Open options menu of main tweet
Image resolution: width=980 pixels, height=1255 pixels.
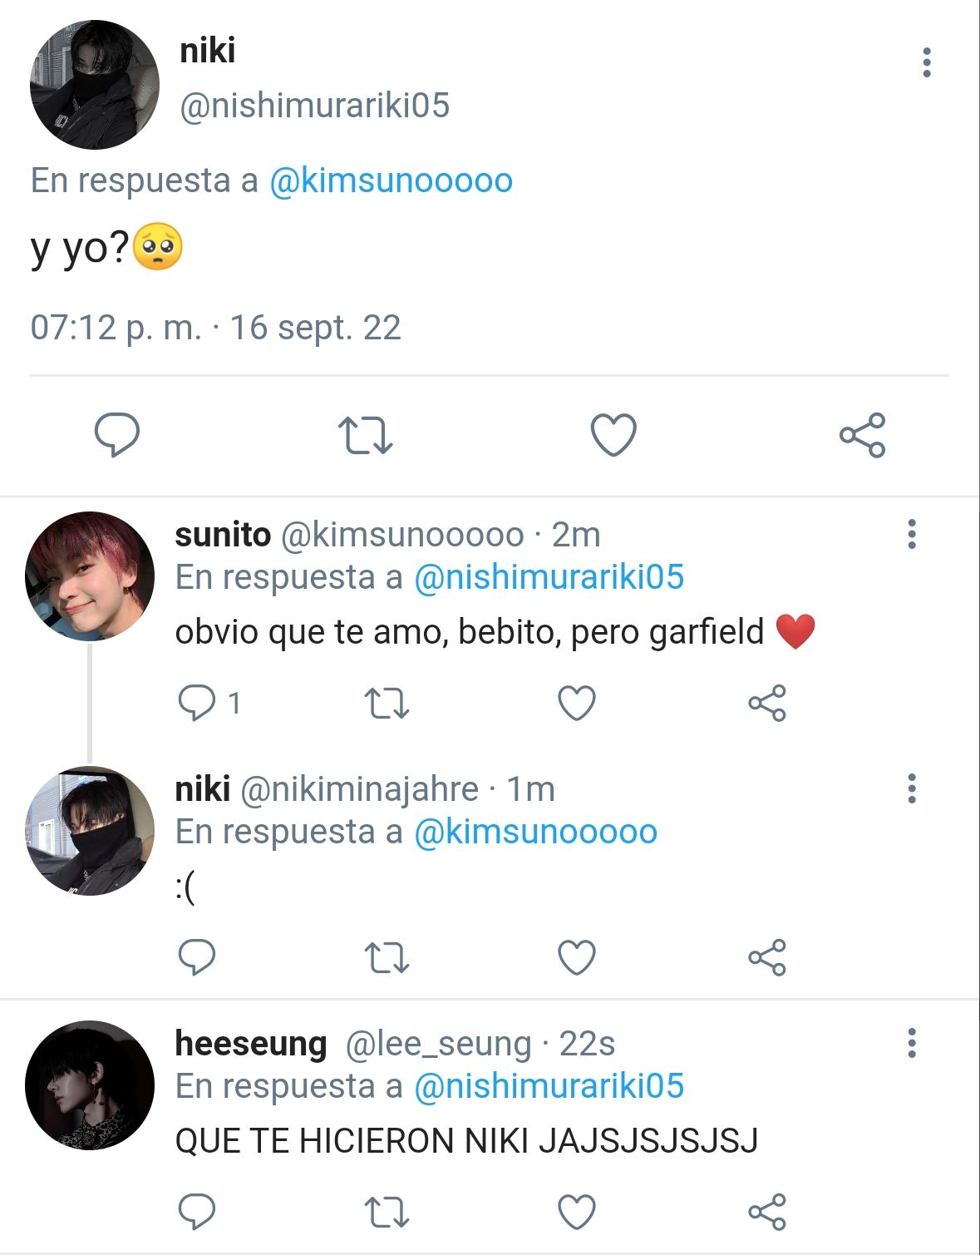[x=927, y=62]
